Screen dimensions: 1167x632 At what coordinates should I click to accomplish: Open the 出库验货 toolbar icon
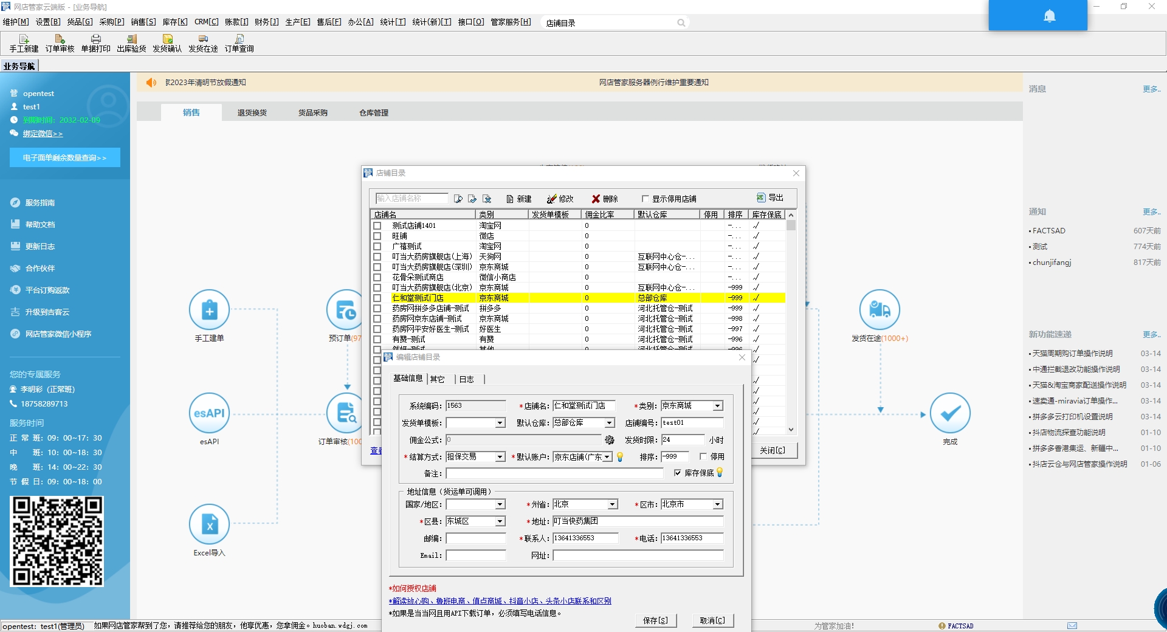(131, 43)
